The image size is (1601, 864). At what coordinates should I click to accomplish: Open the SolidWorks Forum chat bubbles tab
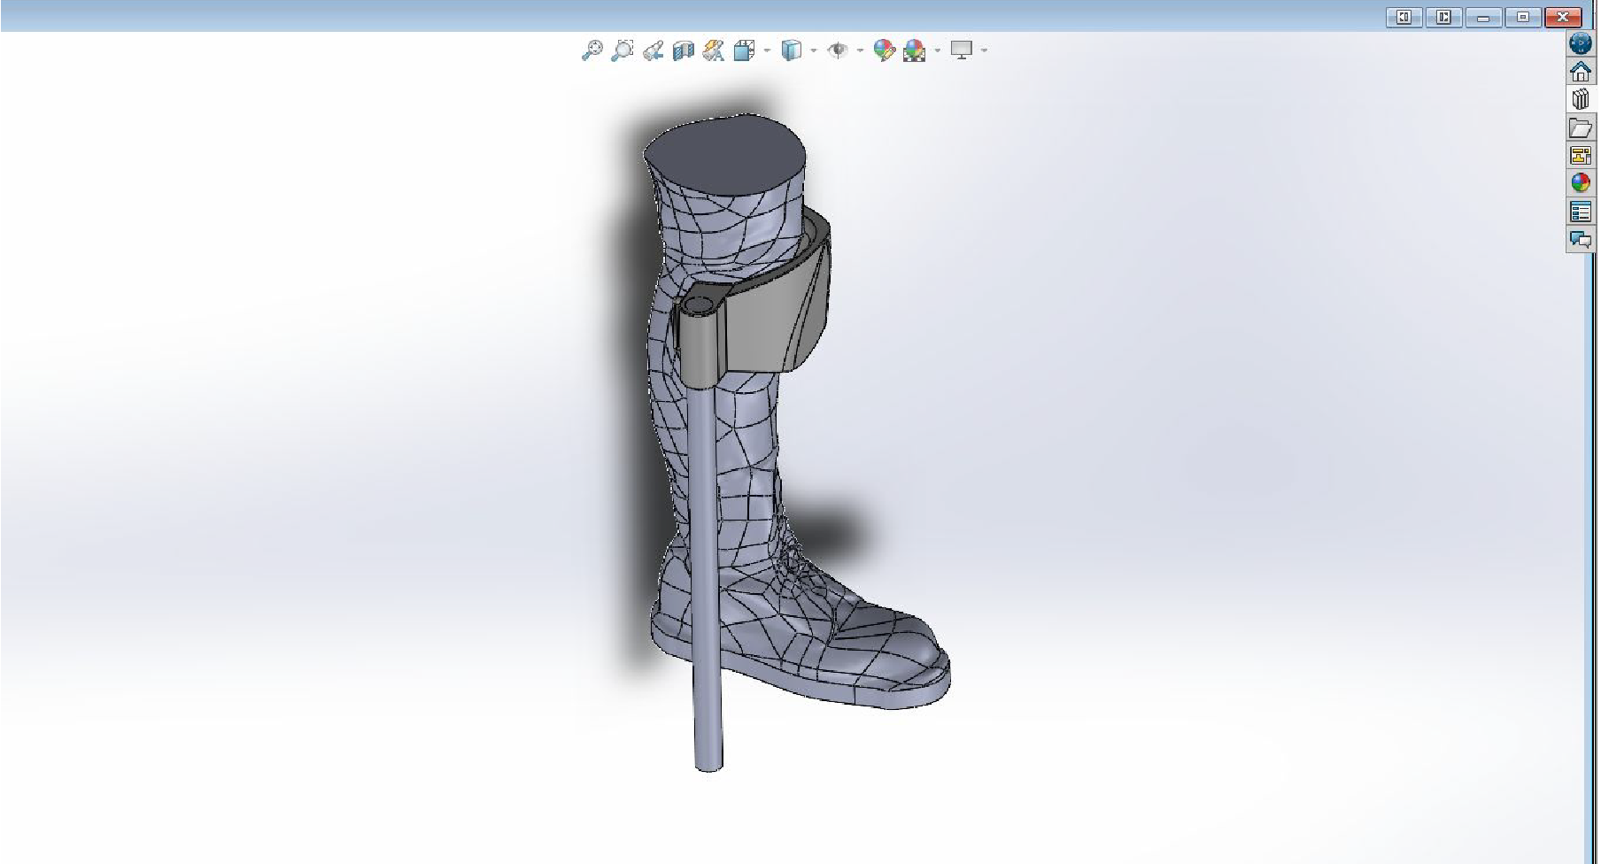(1580, 239)
